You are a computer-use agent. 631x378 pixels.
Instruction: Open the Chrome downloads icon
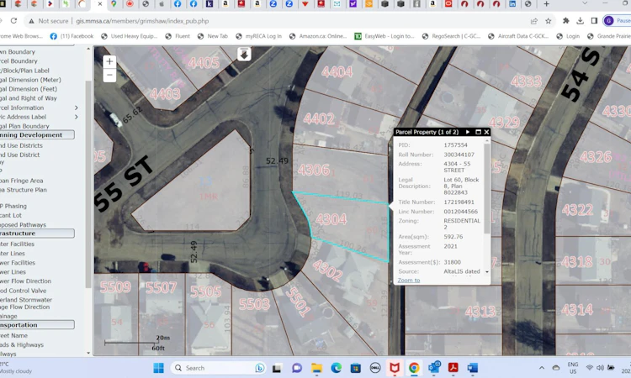pos(580,20)
